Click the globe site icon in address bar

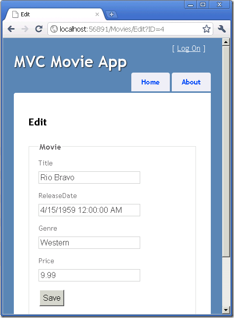[x=54, y=29]
